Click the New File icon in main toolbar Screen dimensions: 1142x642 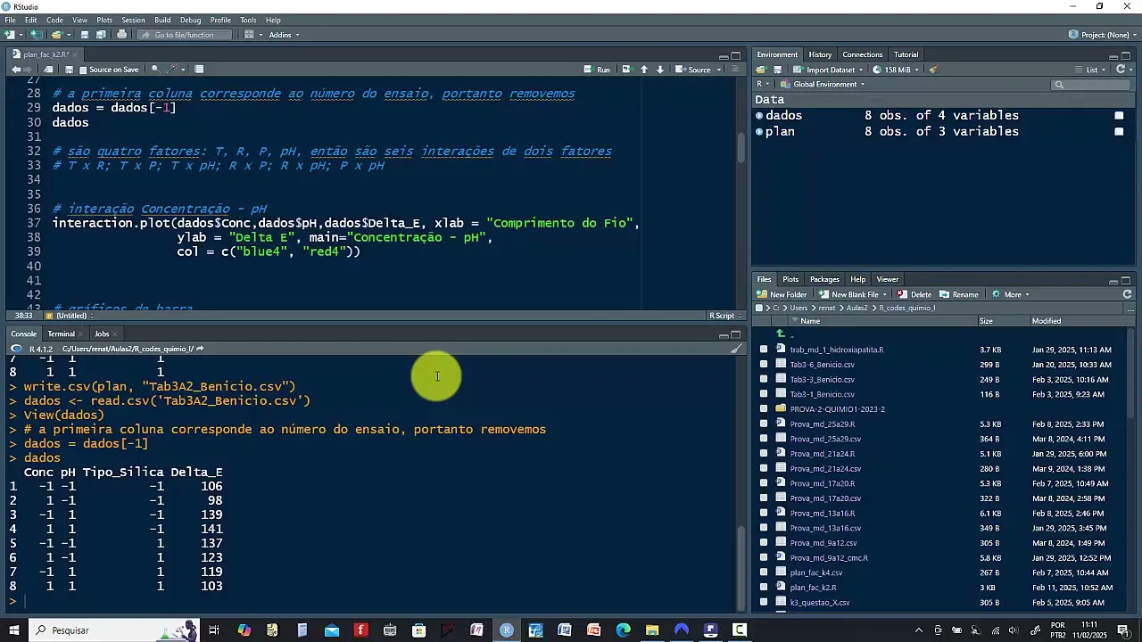[10, 35]
